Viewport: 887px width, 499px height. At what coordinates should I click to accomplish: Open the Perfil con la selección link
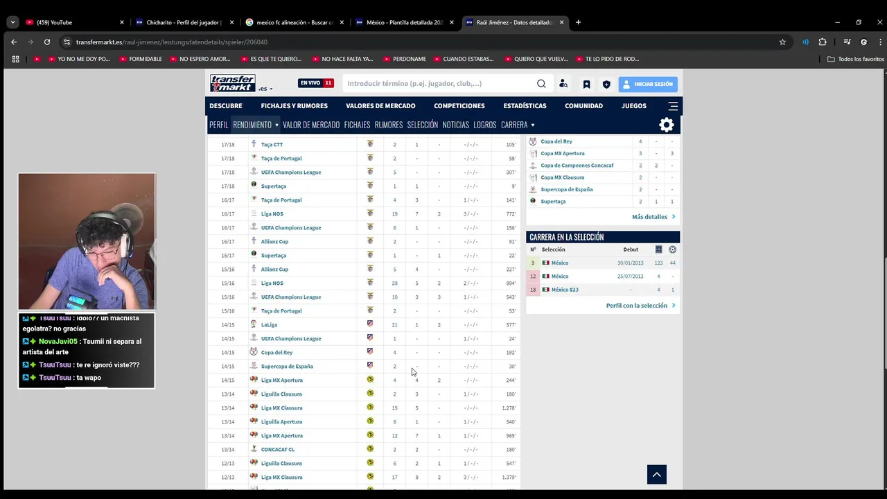tap(641, 306)
